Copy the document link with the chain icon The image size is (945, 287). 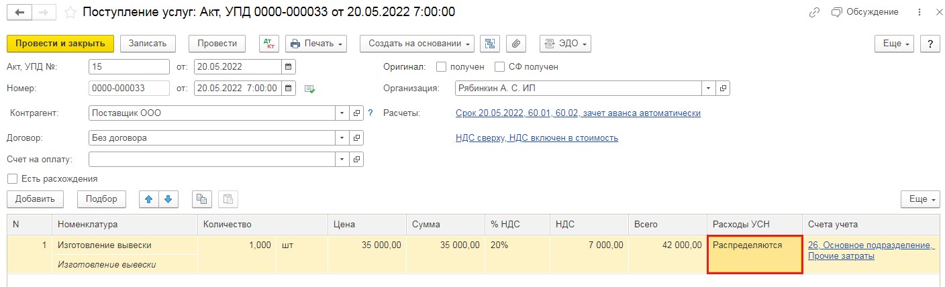tap(815, 12)
